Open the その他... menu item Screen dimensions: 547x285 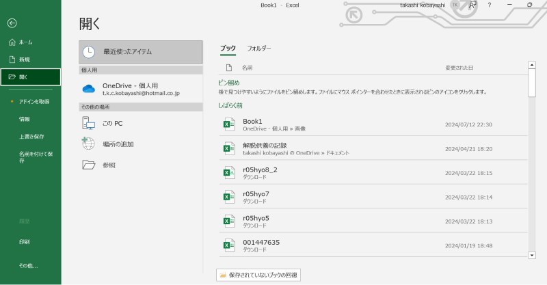click(x=28, y=265)
